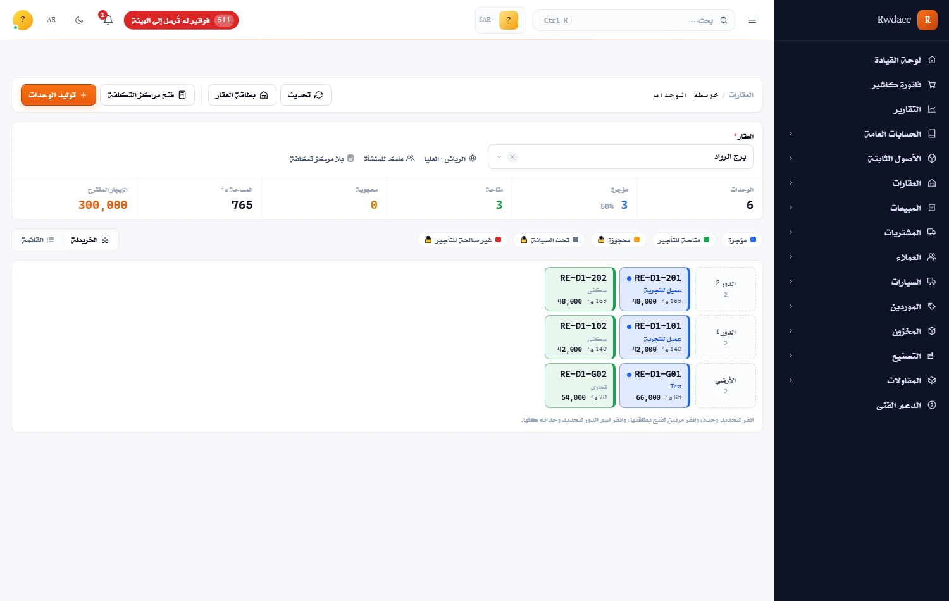Viewport: 949px width, 601px height.
Task: Select unit card RE-D1-102
Action: click(x=580, y=337)
